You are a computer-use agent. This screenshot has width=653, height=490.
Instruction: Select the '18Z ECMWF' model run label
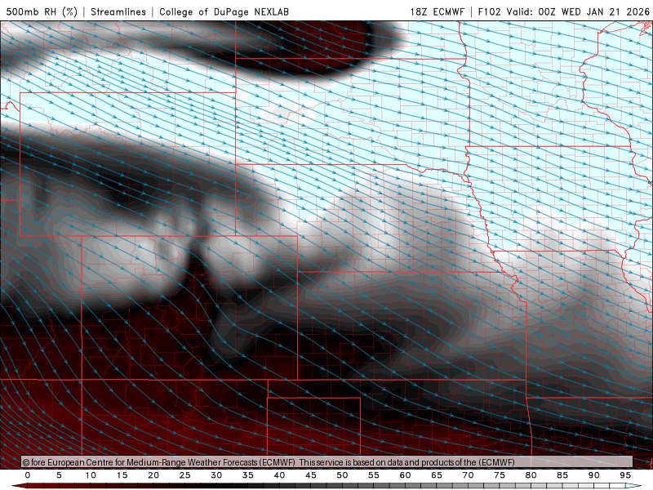[437, 11]
